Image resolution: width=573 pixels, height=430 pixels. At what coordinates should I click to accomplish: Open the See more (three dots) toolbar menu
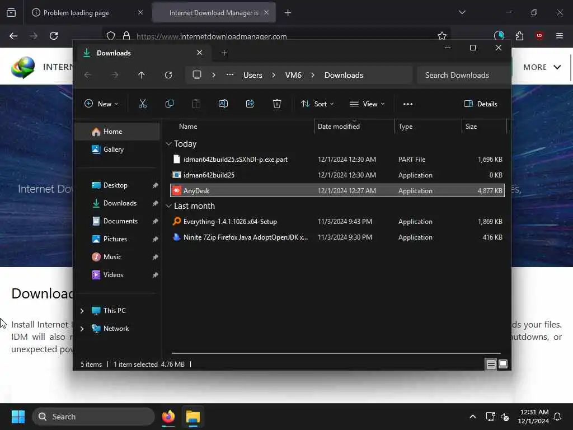click(408, 104)
